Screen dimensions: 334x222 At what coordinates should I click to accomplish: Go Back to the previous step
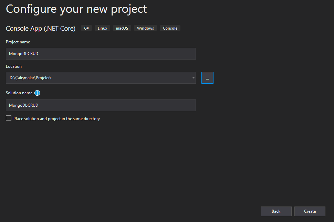pyautogui.click(x=276, y=211)
